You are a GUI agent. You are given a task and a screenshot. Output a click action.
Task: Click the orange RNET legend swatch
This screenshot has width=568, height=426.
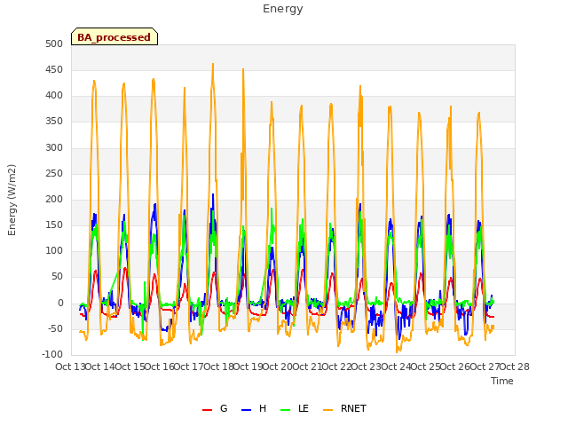pyautogui.click(x=327, y=410)
